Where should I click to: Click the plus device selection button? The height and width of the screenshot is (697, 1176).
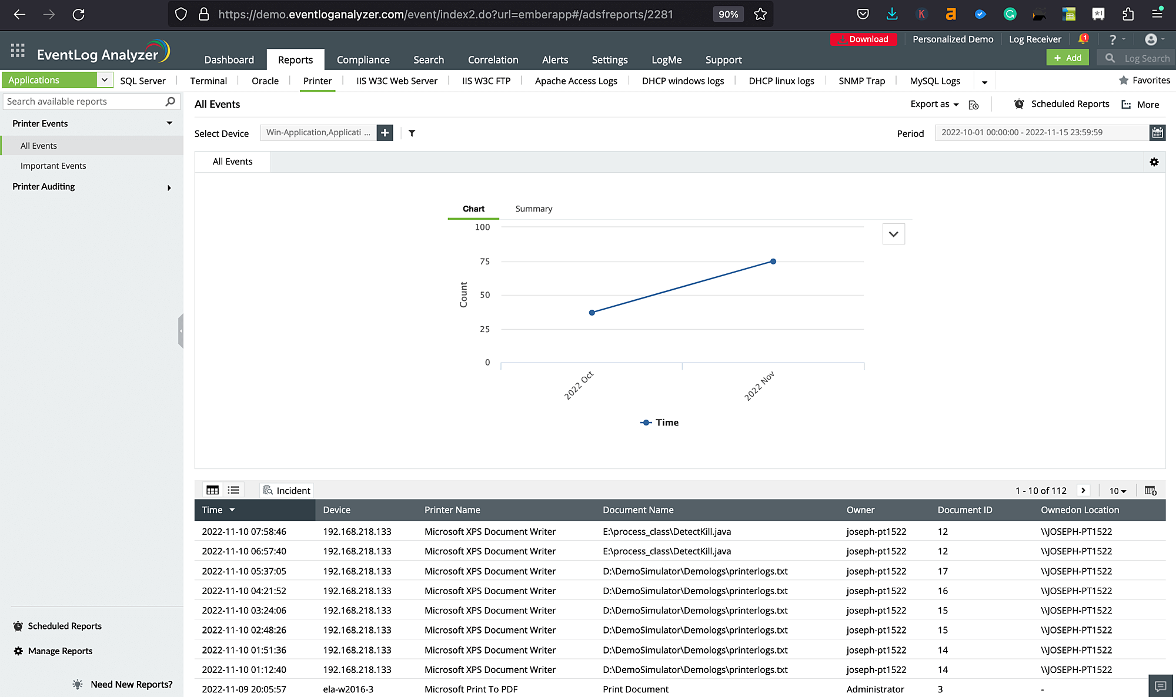point(385,133)
